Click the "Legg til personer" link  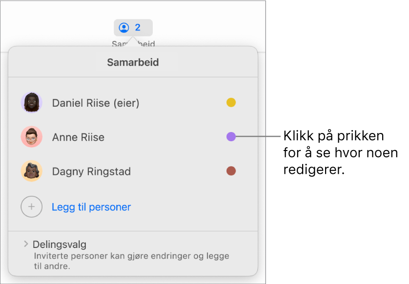click(x=91, y=207)
